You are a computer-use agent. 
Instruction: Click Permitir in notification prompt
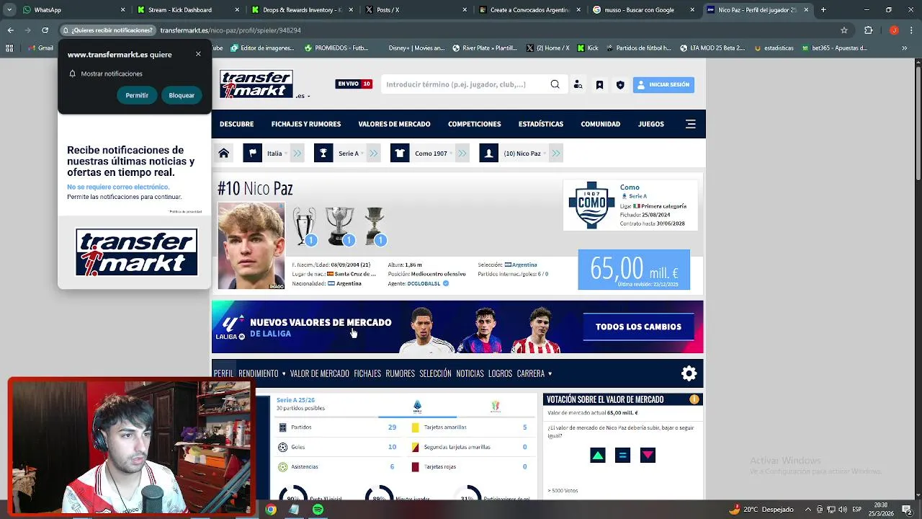[137, 95]
